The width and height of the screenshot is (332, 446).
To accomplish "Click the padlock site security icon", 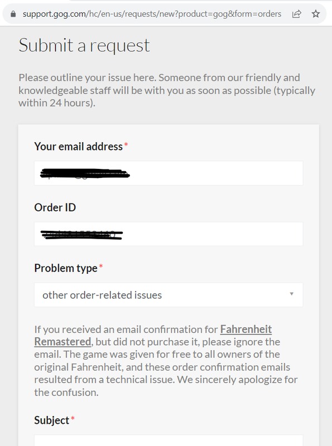I will point(13,14).
